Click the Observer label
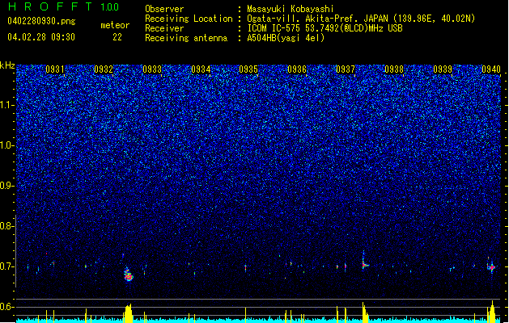The height and width of the screenshot is (323, 509). point(164,9)
